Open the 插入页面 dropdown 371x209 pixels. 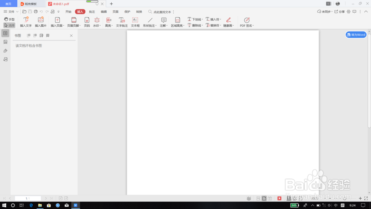click(57, 22)
